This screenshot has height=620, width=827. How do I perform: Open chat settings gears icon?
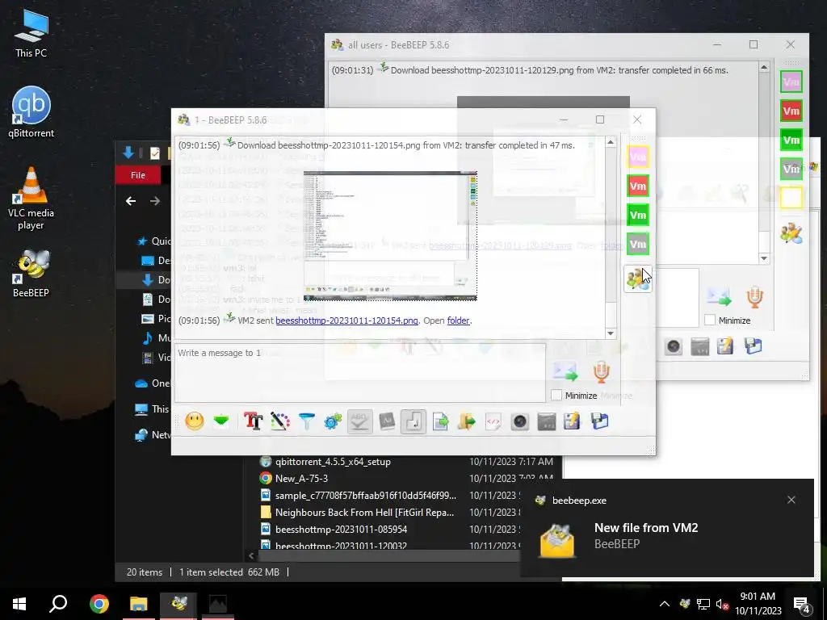(x=333, y=421)
